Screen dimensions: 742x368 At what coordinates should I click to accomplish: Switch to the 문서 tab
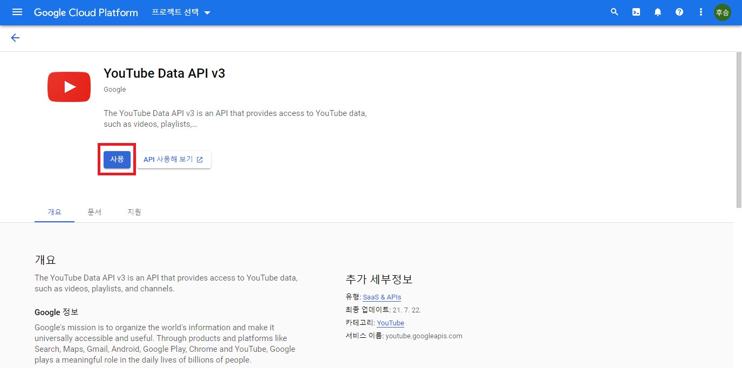coord(94,212)
